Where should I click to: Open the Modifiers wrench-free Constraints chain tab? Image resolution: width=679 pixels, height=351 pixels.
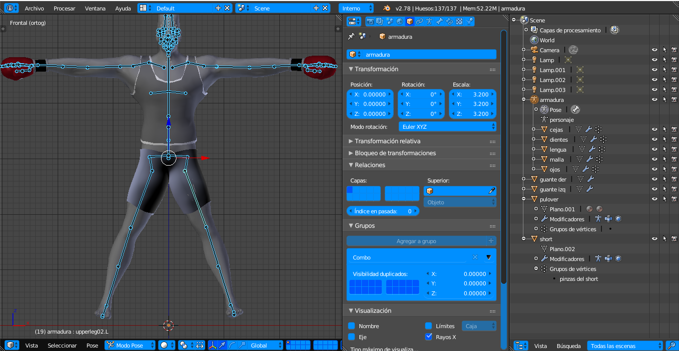pos(420,21)
